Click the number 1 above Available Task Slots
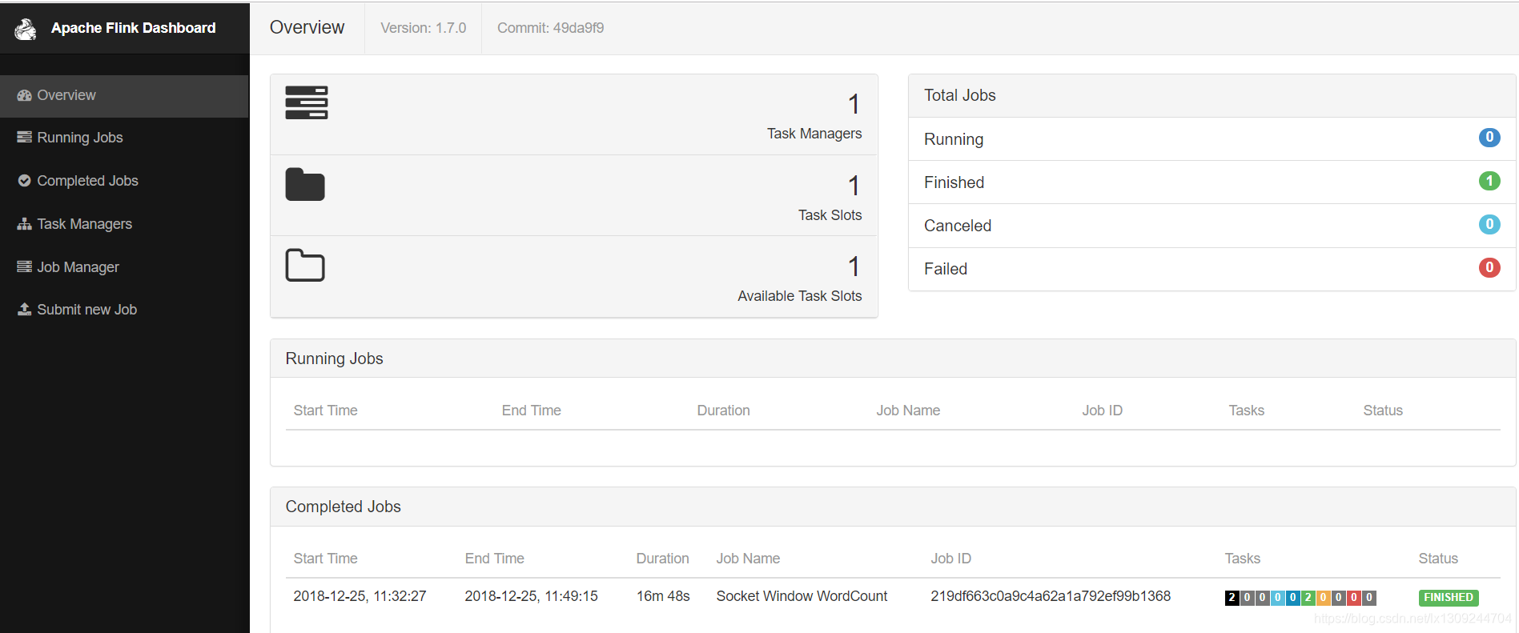The height and width of the screenshot is (633, 1519). point(854,266)
